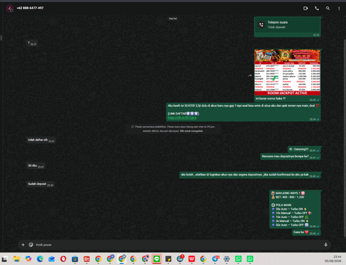Click the disappearing messages notice to change it
The image size is (346, 265).
(x=173, y=129)
